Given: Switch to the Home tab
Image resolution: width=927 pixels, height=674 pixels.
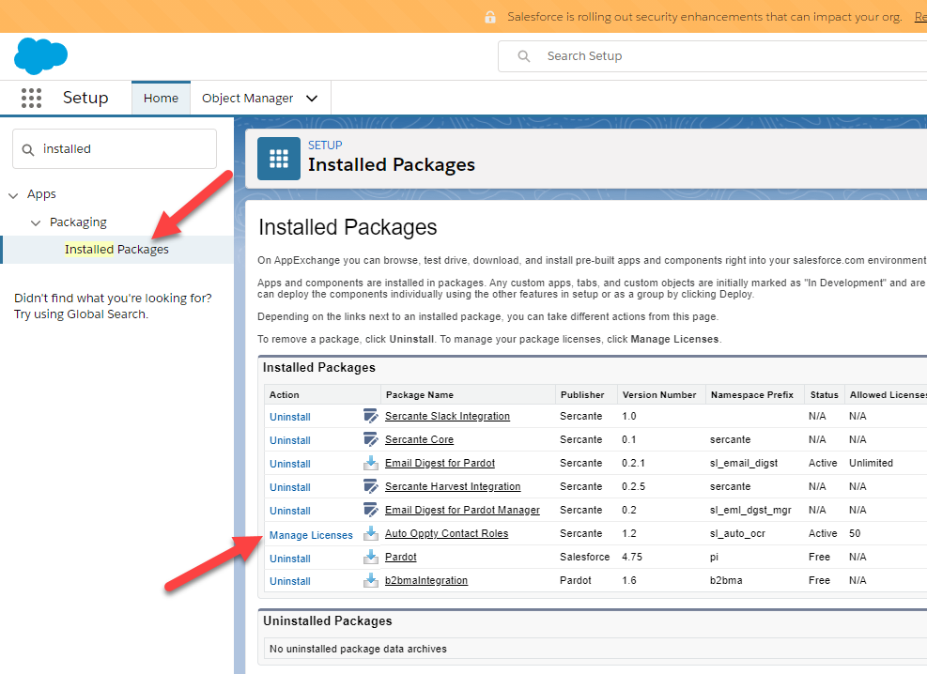Looking at the screenshot, I should pyautogui.click(x=161, y=98).
